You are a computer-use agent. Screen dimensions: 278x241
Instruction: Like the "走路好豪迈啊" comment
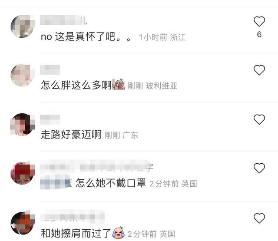click(x=259, y=119)
